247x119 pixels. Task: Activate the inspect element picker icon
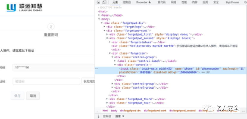click(99, 2)
